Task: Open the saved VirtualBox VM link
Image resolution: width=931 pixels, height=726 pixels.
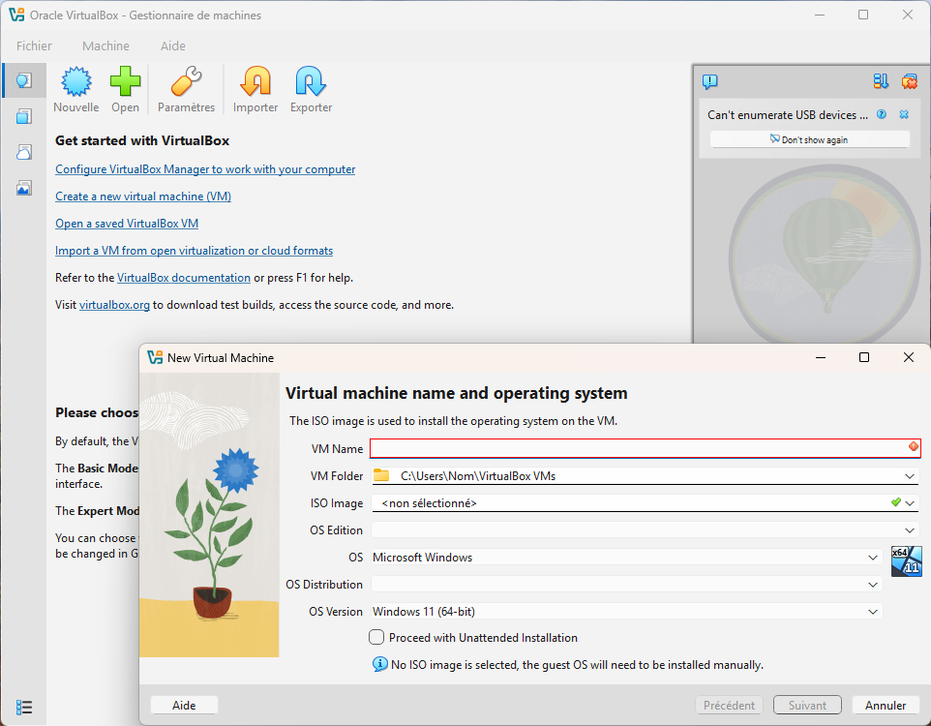Action: pos(127,224)
